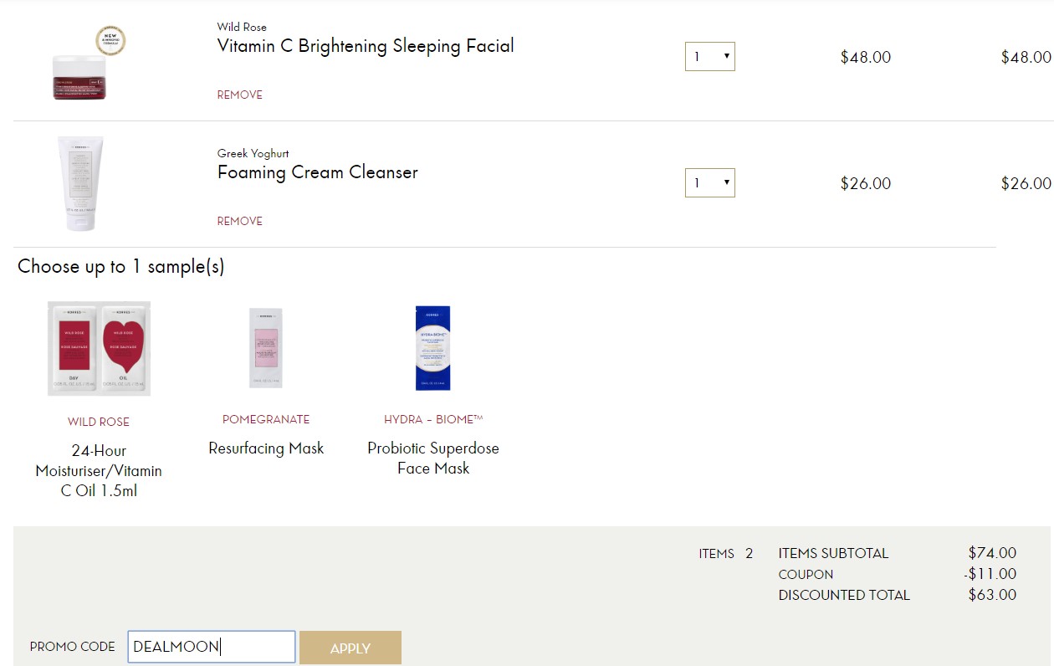Choose the 24-Hour Moisturiser/Vitamin C Oil name

[x=99, y=470]
